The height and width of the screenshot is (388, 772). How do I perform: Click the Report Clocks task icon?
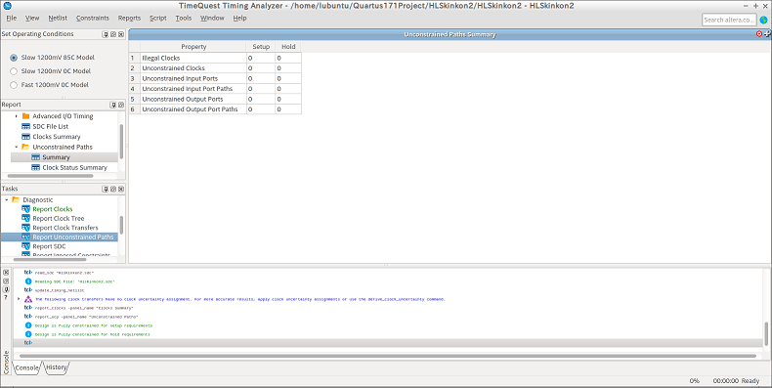click(26, 209)
